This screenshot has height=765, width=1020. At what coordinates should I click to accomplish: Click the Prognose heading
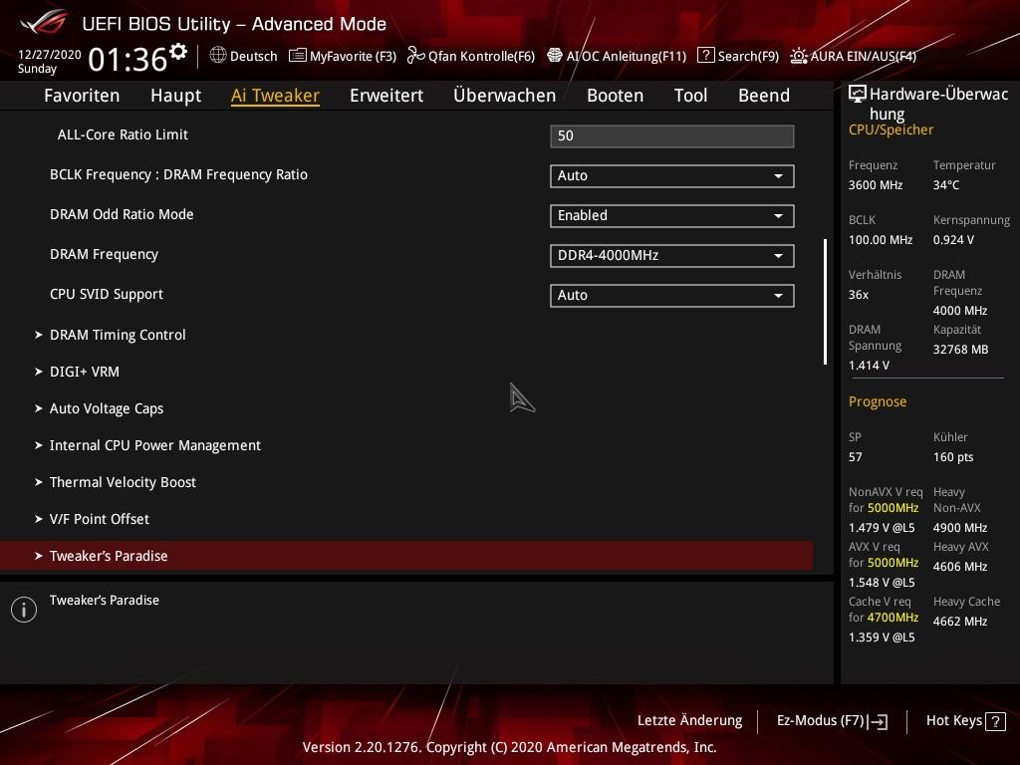(877, 401)
